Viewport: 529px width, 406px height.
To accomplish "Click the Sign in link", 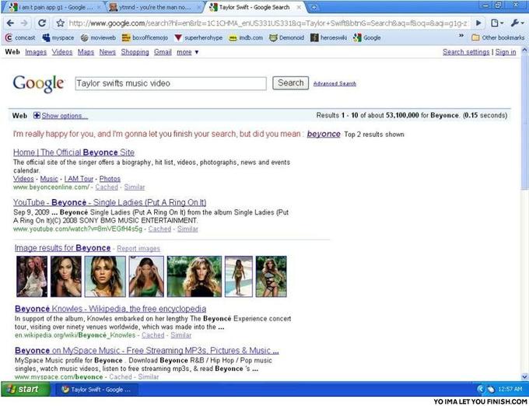I will click(506, 52).
